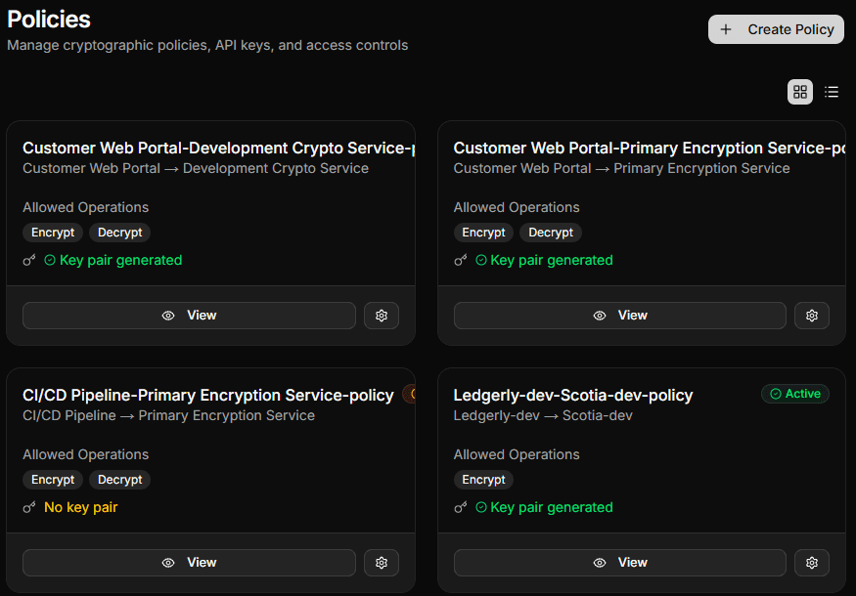Open settings gear for Ledgerly-dev-Scotia-dev policy
This screenshot has width=856, height=596.
point(812,562)
